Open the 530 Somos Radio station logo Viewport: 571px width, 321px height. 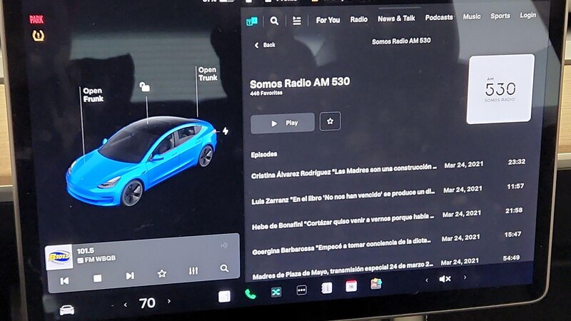coord(500,89)
